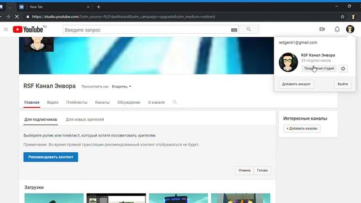Image resolution: width=361 pixels, height=203 pixels.
Task: Click the account avatar in header
Action: 350,29
